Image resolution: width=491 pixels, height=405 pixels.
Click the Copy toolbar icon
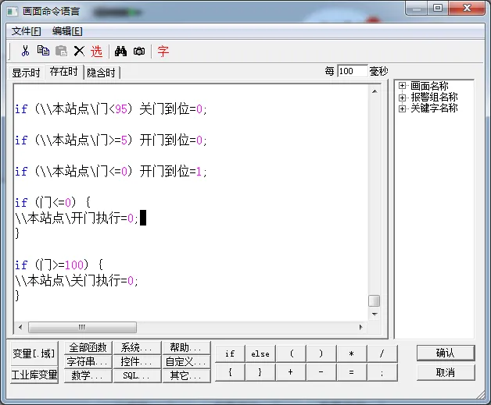coord(43,51)
